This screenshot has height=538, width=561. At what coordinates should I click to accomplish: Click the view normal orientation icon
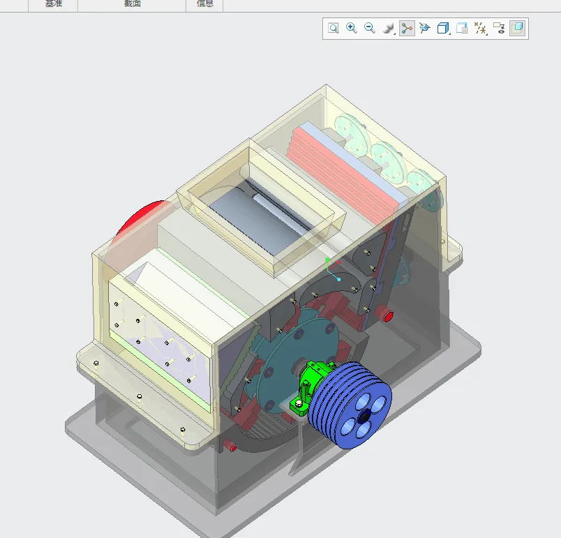(x=425, y=28)
